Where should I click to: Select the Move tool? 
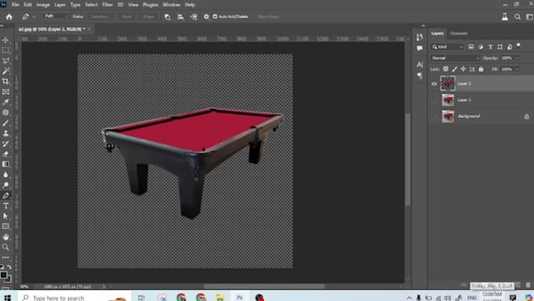pos(5,40)
